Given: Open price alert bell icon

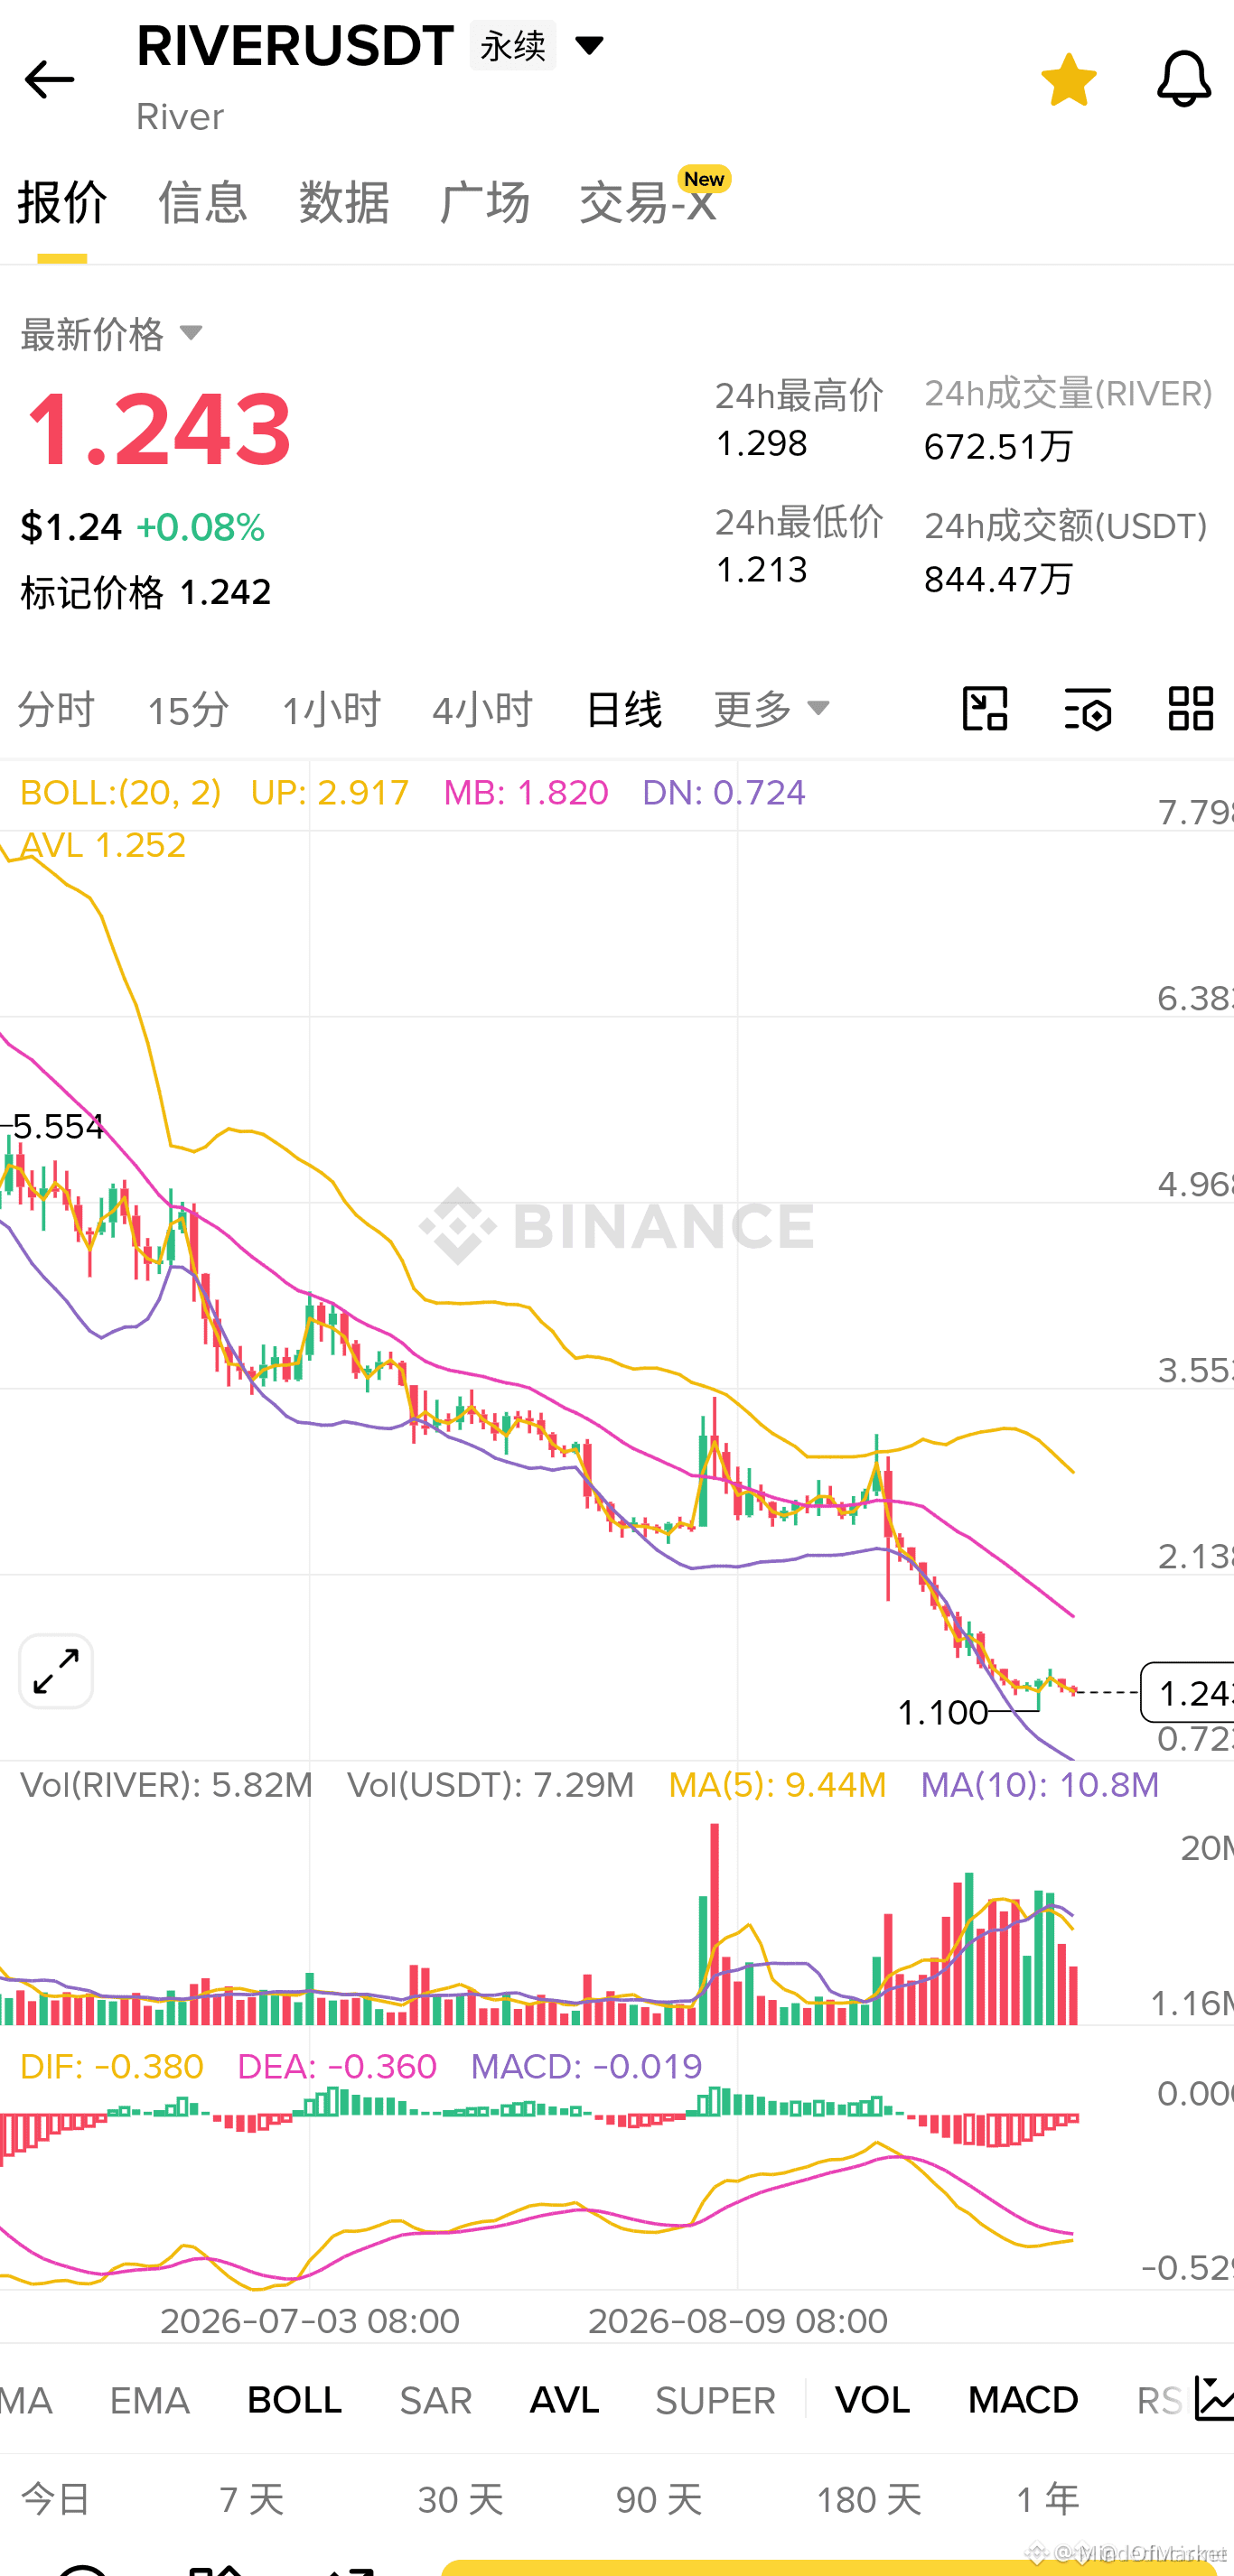Looking at the screenshot, I should click(x=1184, y=79).
